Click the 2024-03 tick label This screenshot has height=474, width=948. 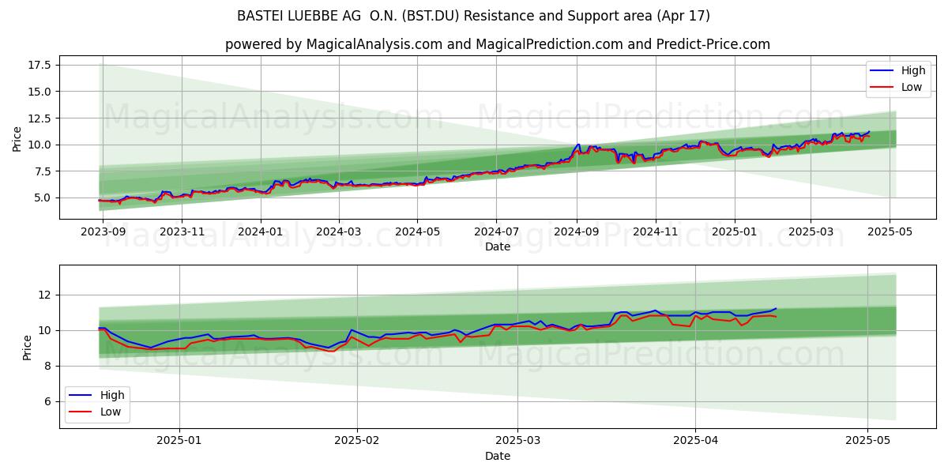tap(338, 231)
